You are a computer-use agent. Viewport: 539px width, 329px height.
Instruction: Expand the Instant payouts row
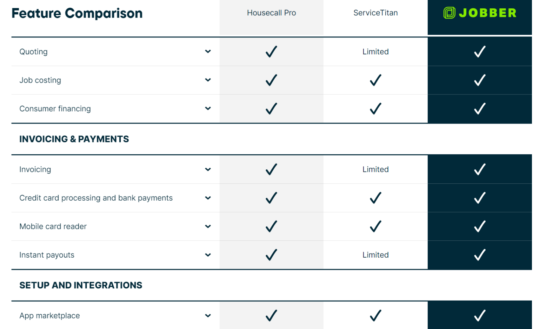tap(208, 255)
